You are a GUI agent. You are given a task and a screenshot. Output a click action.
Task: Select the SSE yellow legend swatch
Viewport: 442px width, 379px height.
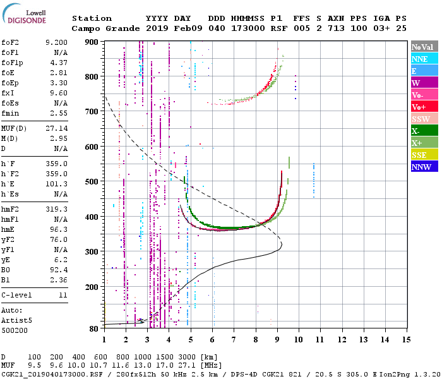424,155
